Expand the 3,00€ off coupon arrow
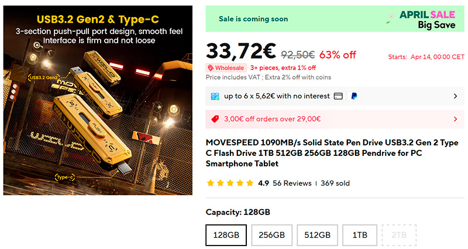This screenshot has width=468, height=249. pyautogui.click(x=456, y=119)
